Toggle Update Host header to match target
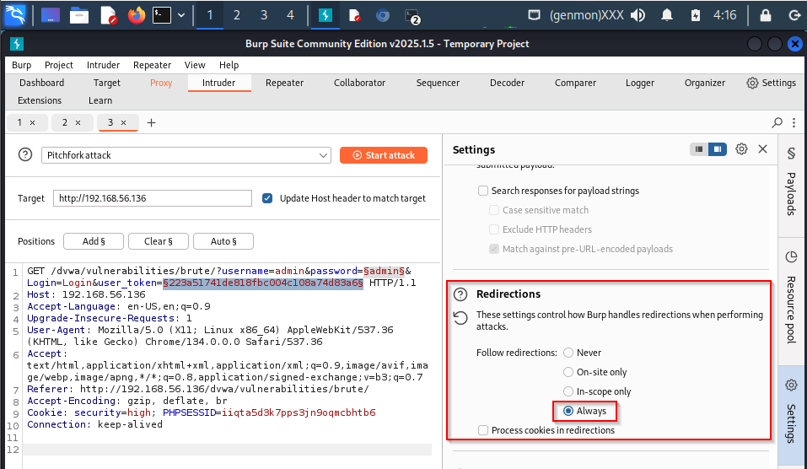 click(x=267, y=198)
